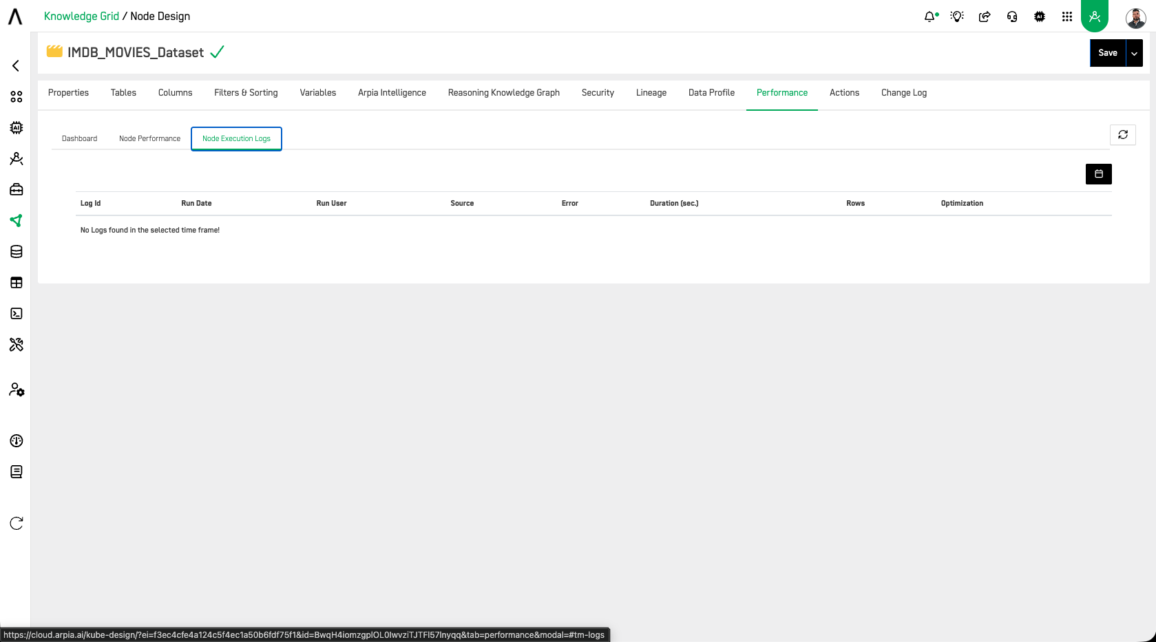1156x642 pixels.
Task: Click the Source column header
Action: tap(462, 204)
